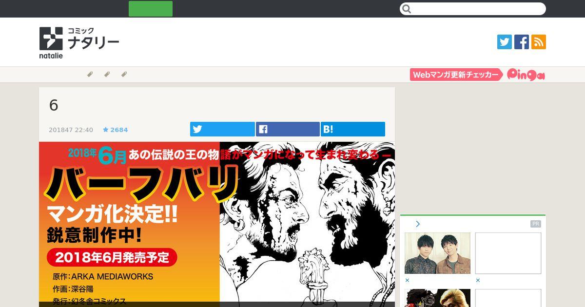585x307 pixels.
Task: Click the blue chevron in sidebar widget
Action: [x=418, y=224]
